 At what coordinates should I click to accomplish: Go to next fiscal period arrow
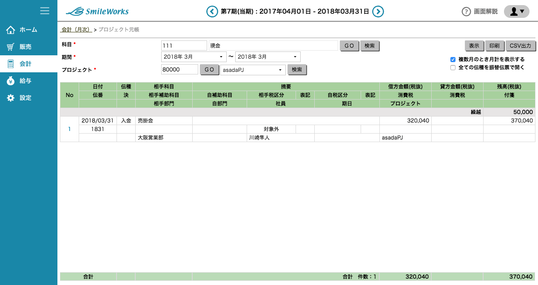[x=378, y=11]
